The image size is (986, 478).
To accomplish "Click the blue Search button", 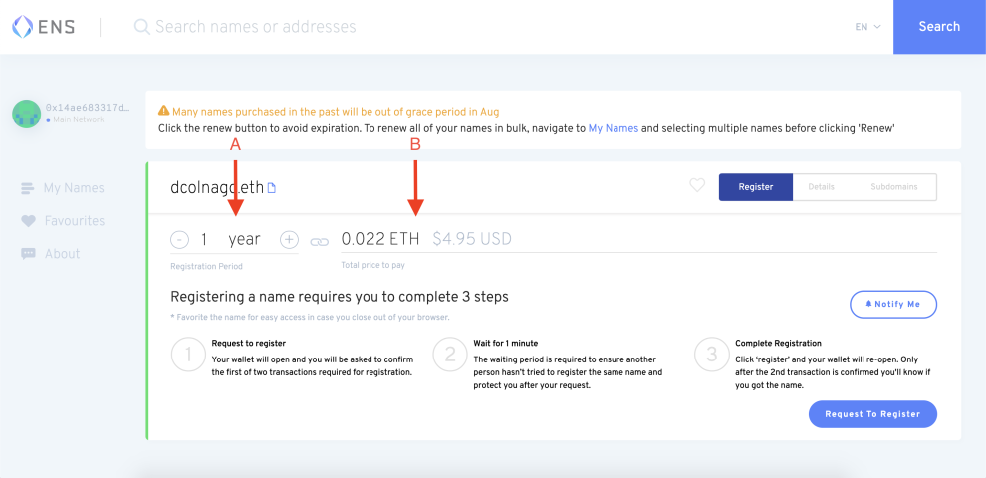I will (x=939, y=27).
